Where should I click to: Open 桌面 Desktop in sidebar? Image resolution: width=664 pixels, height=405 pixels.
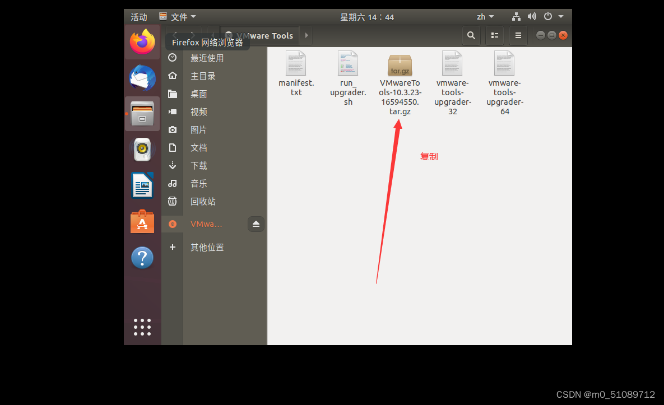(214, 94)
